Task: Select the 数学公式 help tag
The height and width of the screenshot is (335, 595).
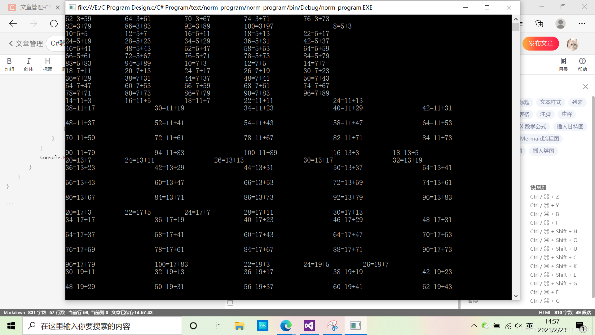Action: pyautogui.click(x=535, y=127)
